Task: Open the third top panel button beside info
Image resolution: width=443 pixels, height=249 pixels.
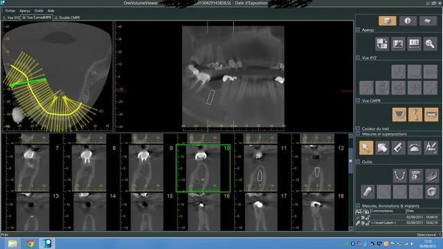Action: click(x=428, y=21)
